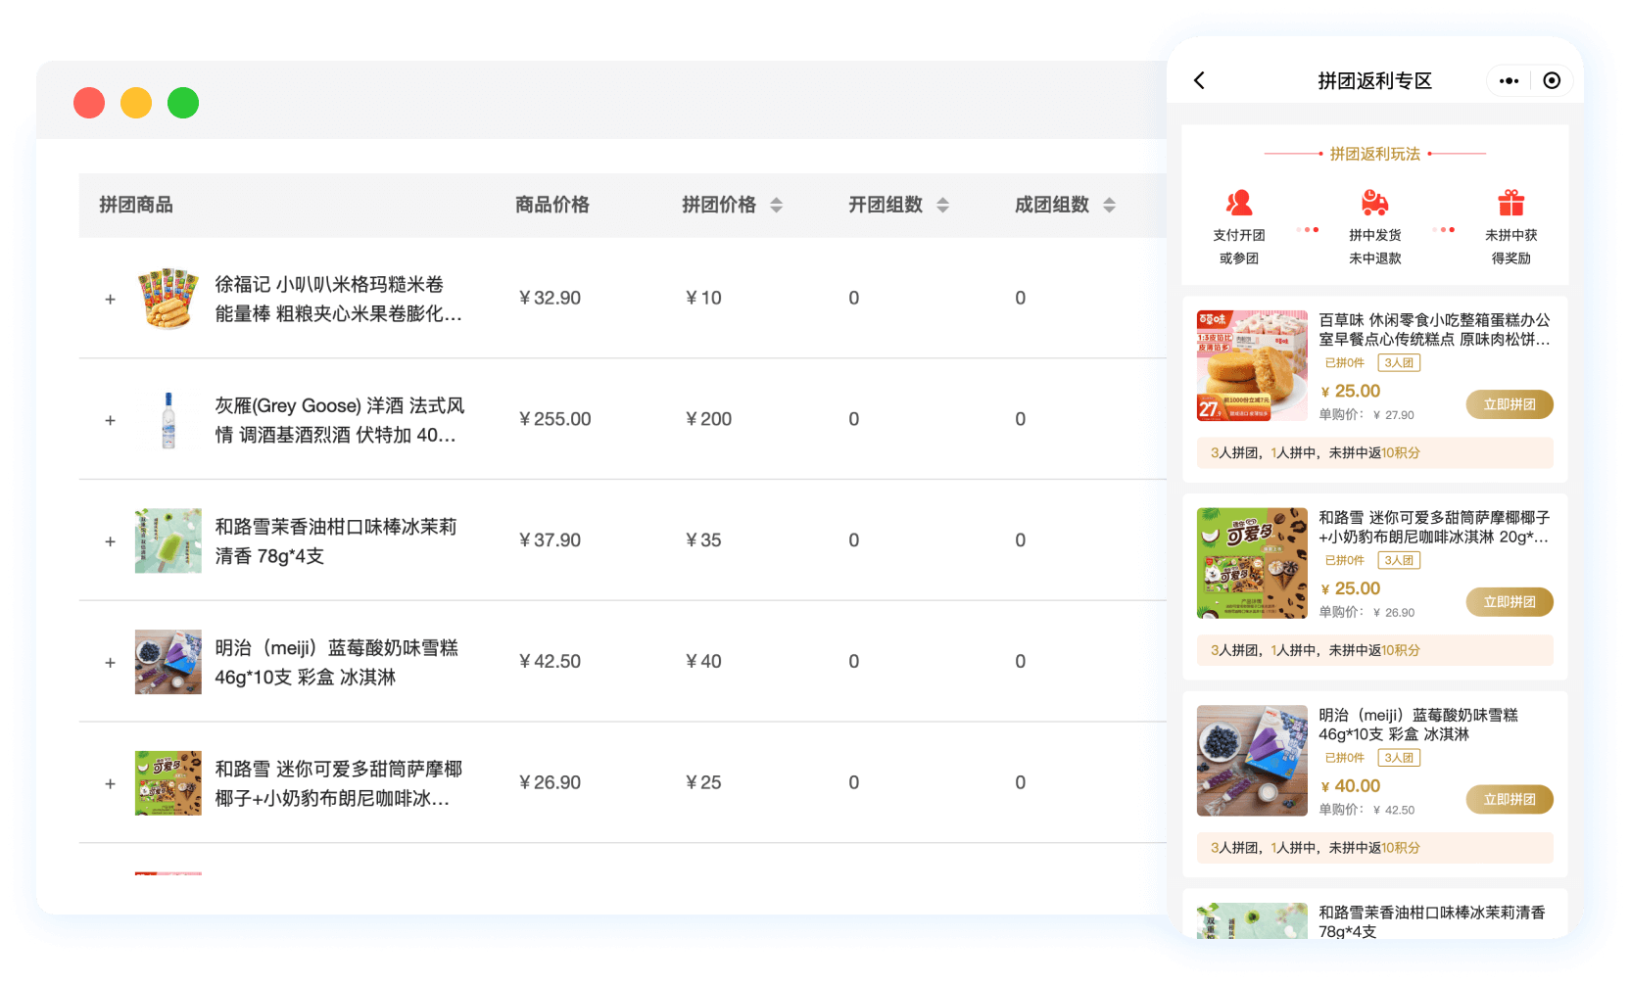Expand the Grey Goose vodka row
1630x985 pixels.
click(111, 420)
